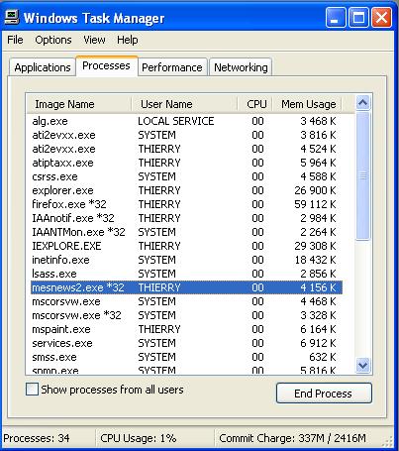The width and height of the screenshot is (399, 451).
Task: Switch to the Performance tab
Action: coord(172,67)
